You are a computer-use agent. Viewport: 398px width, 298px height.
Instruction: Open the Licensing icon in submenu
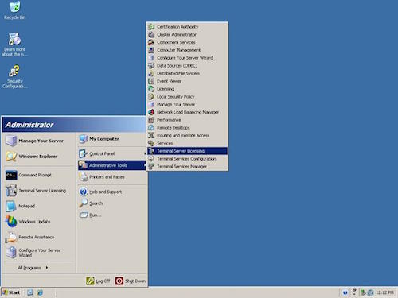(151, 89)
